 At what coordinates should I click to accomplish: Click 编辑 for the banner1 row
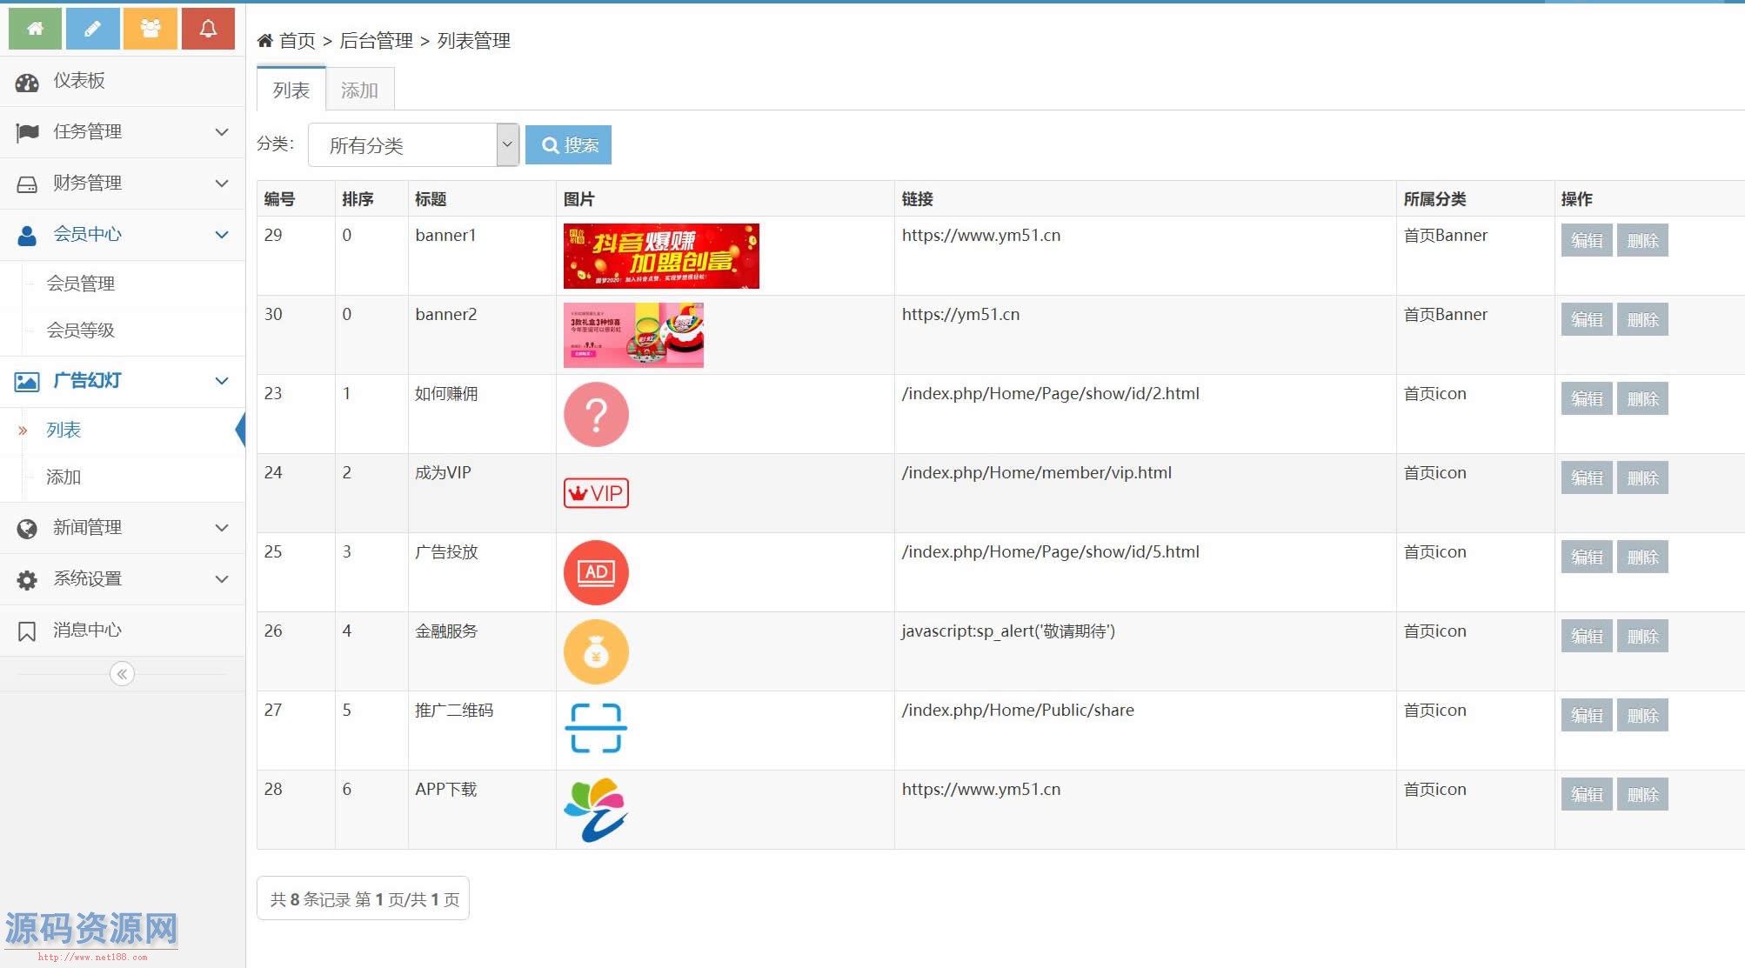click(x=1586, y=241)
